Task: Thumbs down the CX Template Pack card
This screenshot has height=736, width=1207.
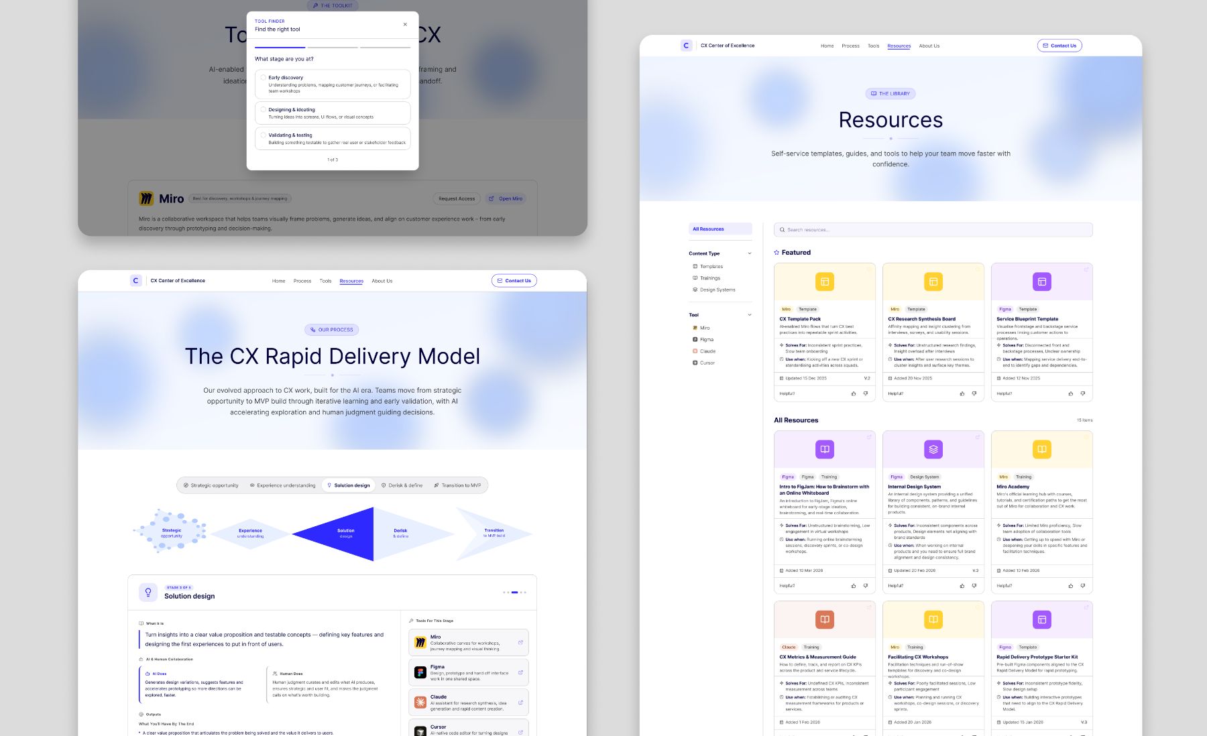Action: [x=866, y=394]
